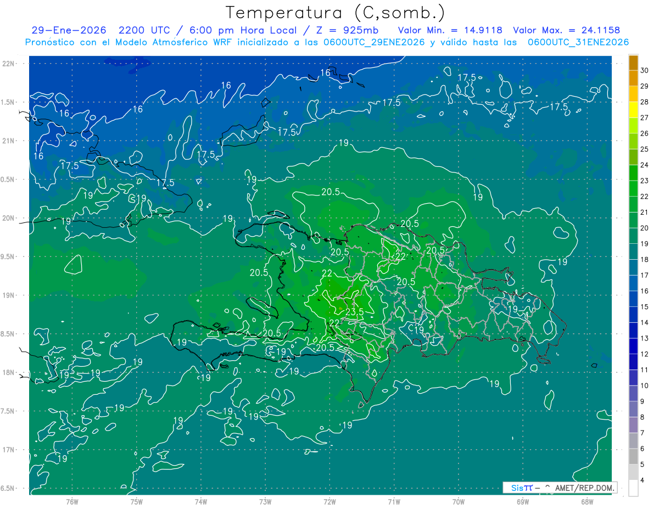Click the orange-brown legend swatch above 30
Screen dimensions: 659x509
[x=633, y=63]
